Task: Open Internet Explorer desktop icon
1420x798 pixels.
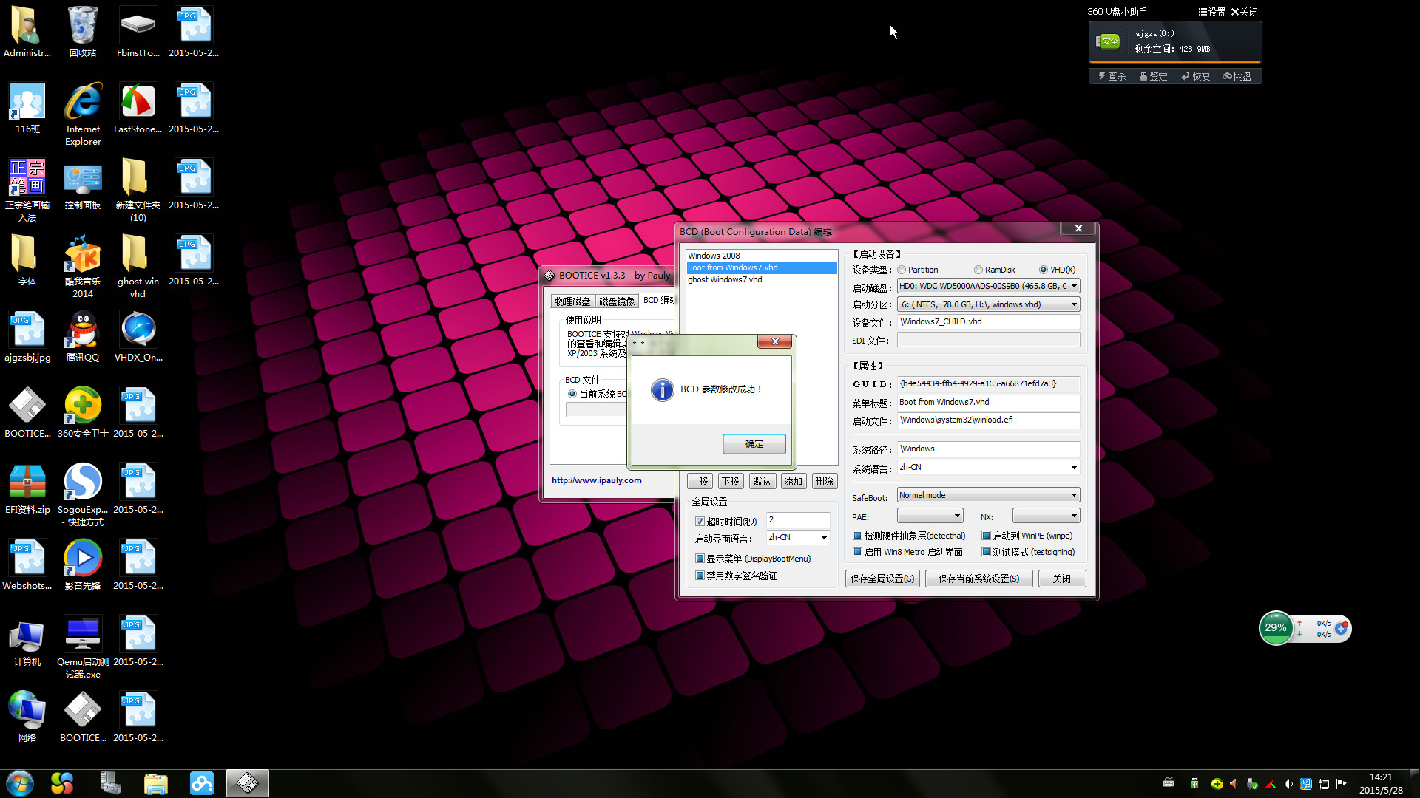Action: [83, 113]
